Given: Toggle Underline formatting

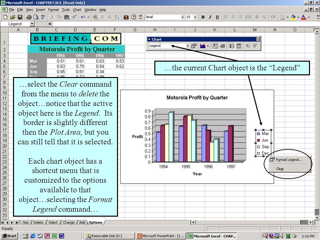Looking at the screenshot, I should 217,17.
